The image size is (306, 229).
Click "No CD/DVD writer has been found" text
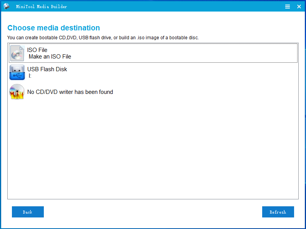pyautogui.click(x=70, y=92)
